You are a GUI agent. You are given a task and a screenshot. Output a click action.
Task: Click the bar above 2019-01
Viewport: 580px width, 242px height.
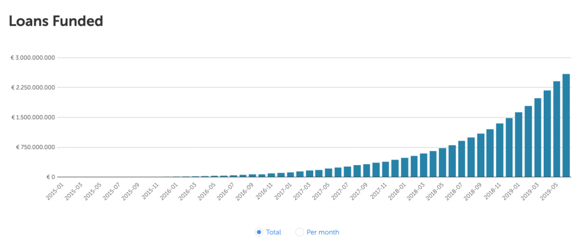(518, 145)
